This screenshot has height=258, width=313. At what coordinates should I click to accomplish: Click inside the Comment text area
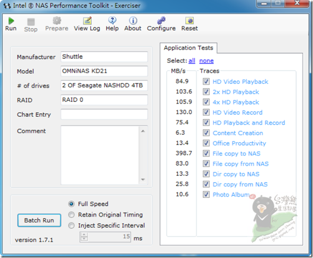coord(100,155)
